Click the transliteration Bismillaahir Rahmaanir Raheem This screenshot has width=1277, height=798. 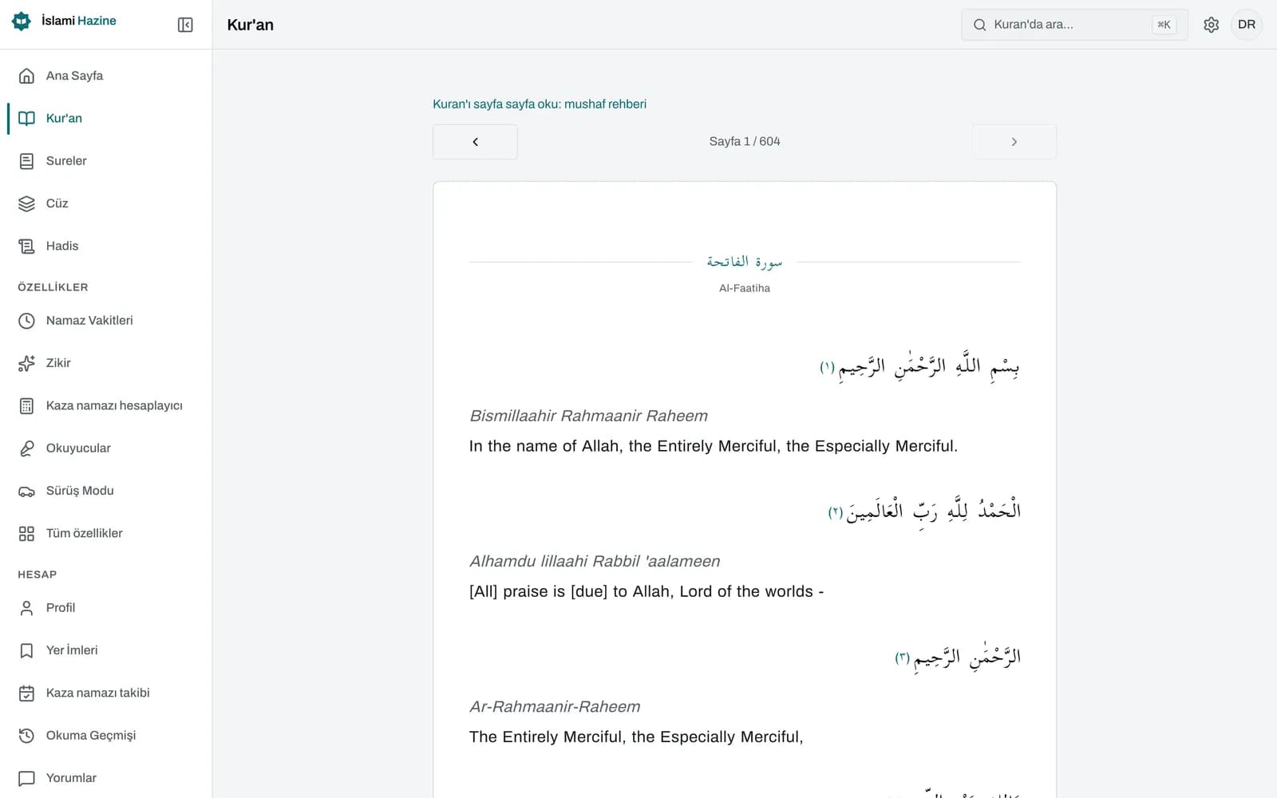[589, 416]
